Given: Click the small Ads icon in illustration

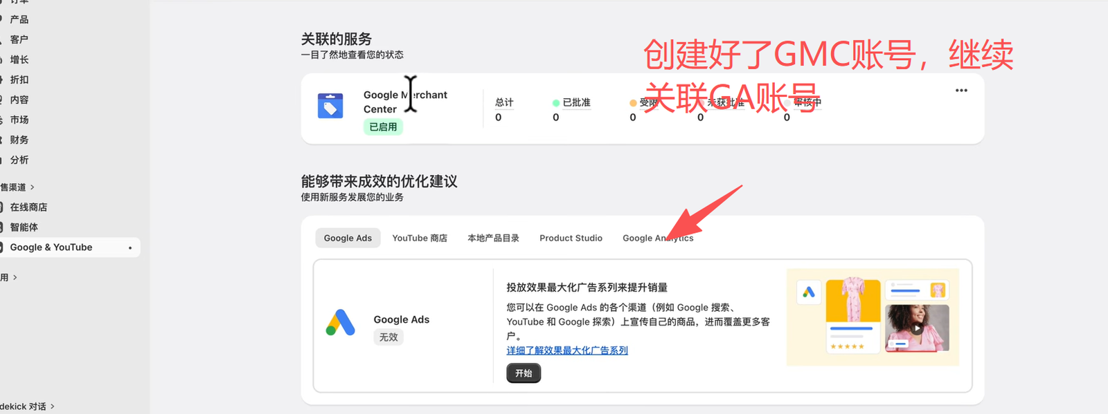Looking at the screenshot, I should pos(809,292).
